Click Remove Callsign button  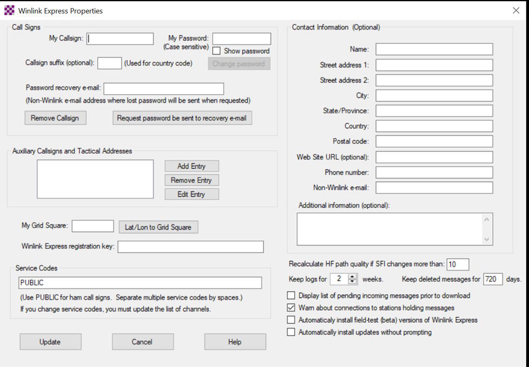point(55,118)
